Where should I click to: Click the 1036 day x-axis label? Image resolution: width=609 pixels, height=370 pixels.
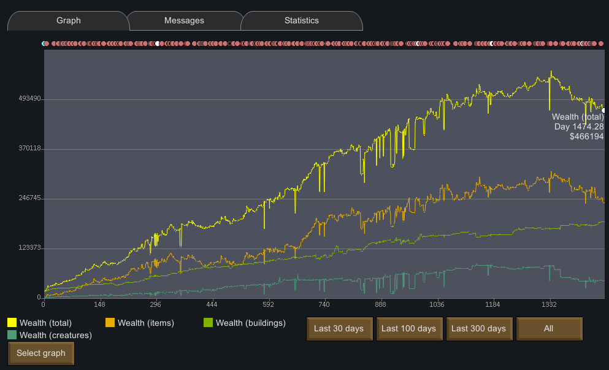pos(437,304)
